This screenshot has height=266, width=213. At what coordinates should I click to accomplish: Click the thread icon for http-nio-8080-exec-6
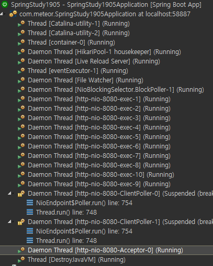tap(21, 146)
